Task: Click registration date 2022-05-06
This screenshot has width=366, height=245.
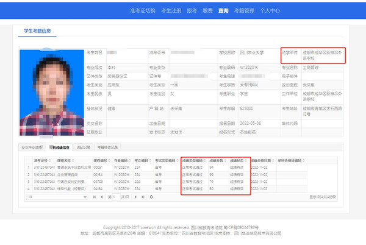Action: pos(251,123)
